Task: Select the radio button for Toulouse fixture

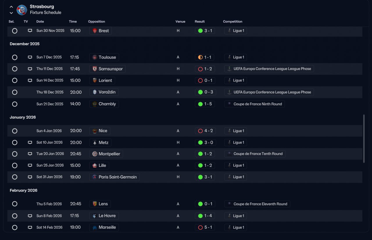Action: 15,57
